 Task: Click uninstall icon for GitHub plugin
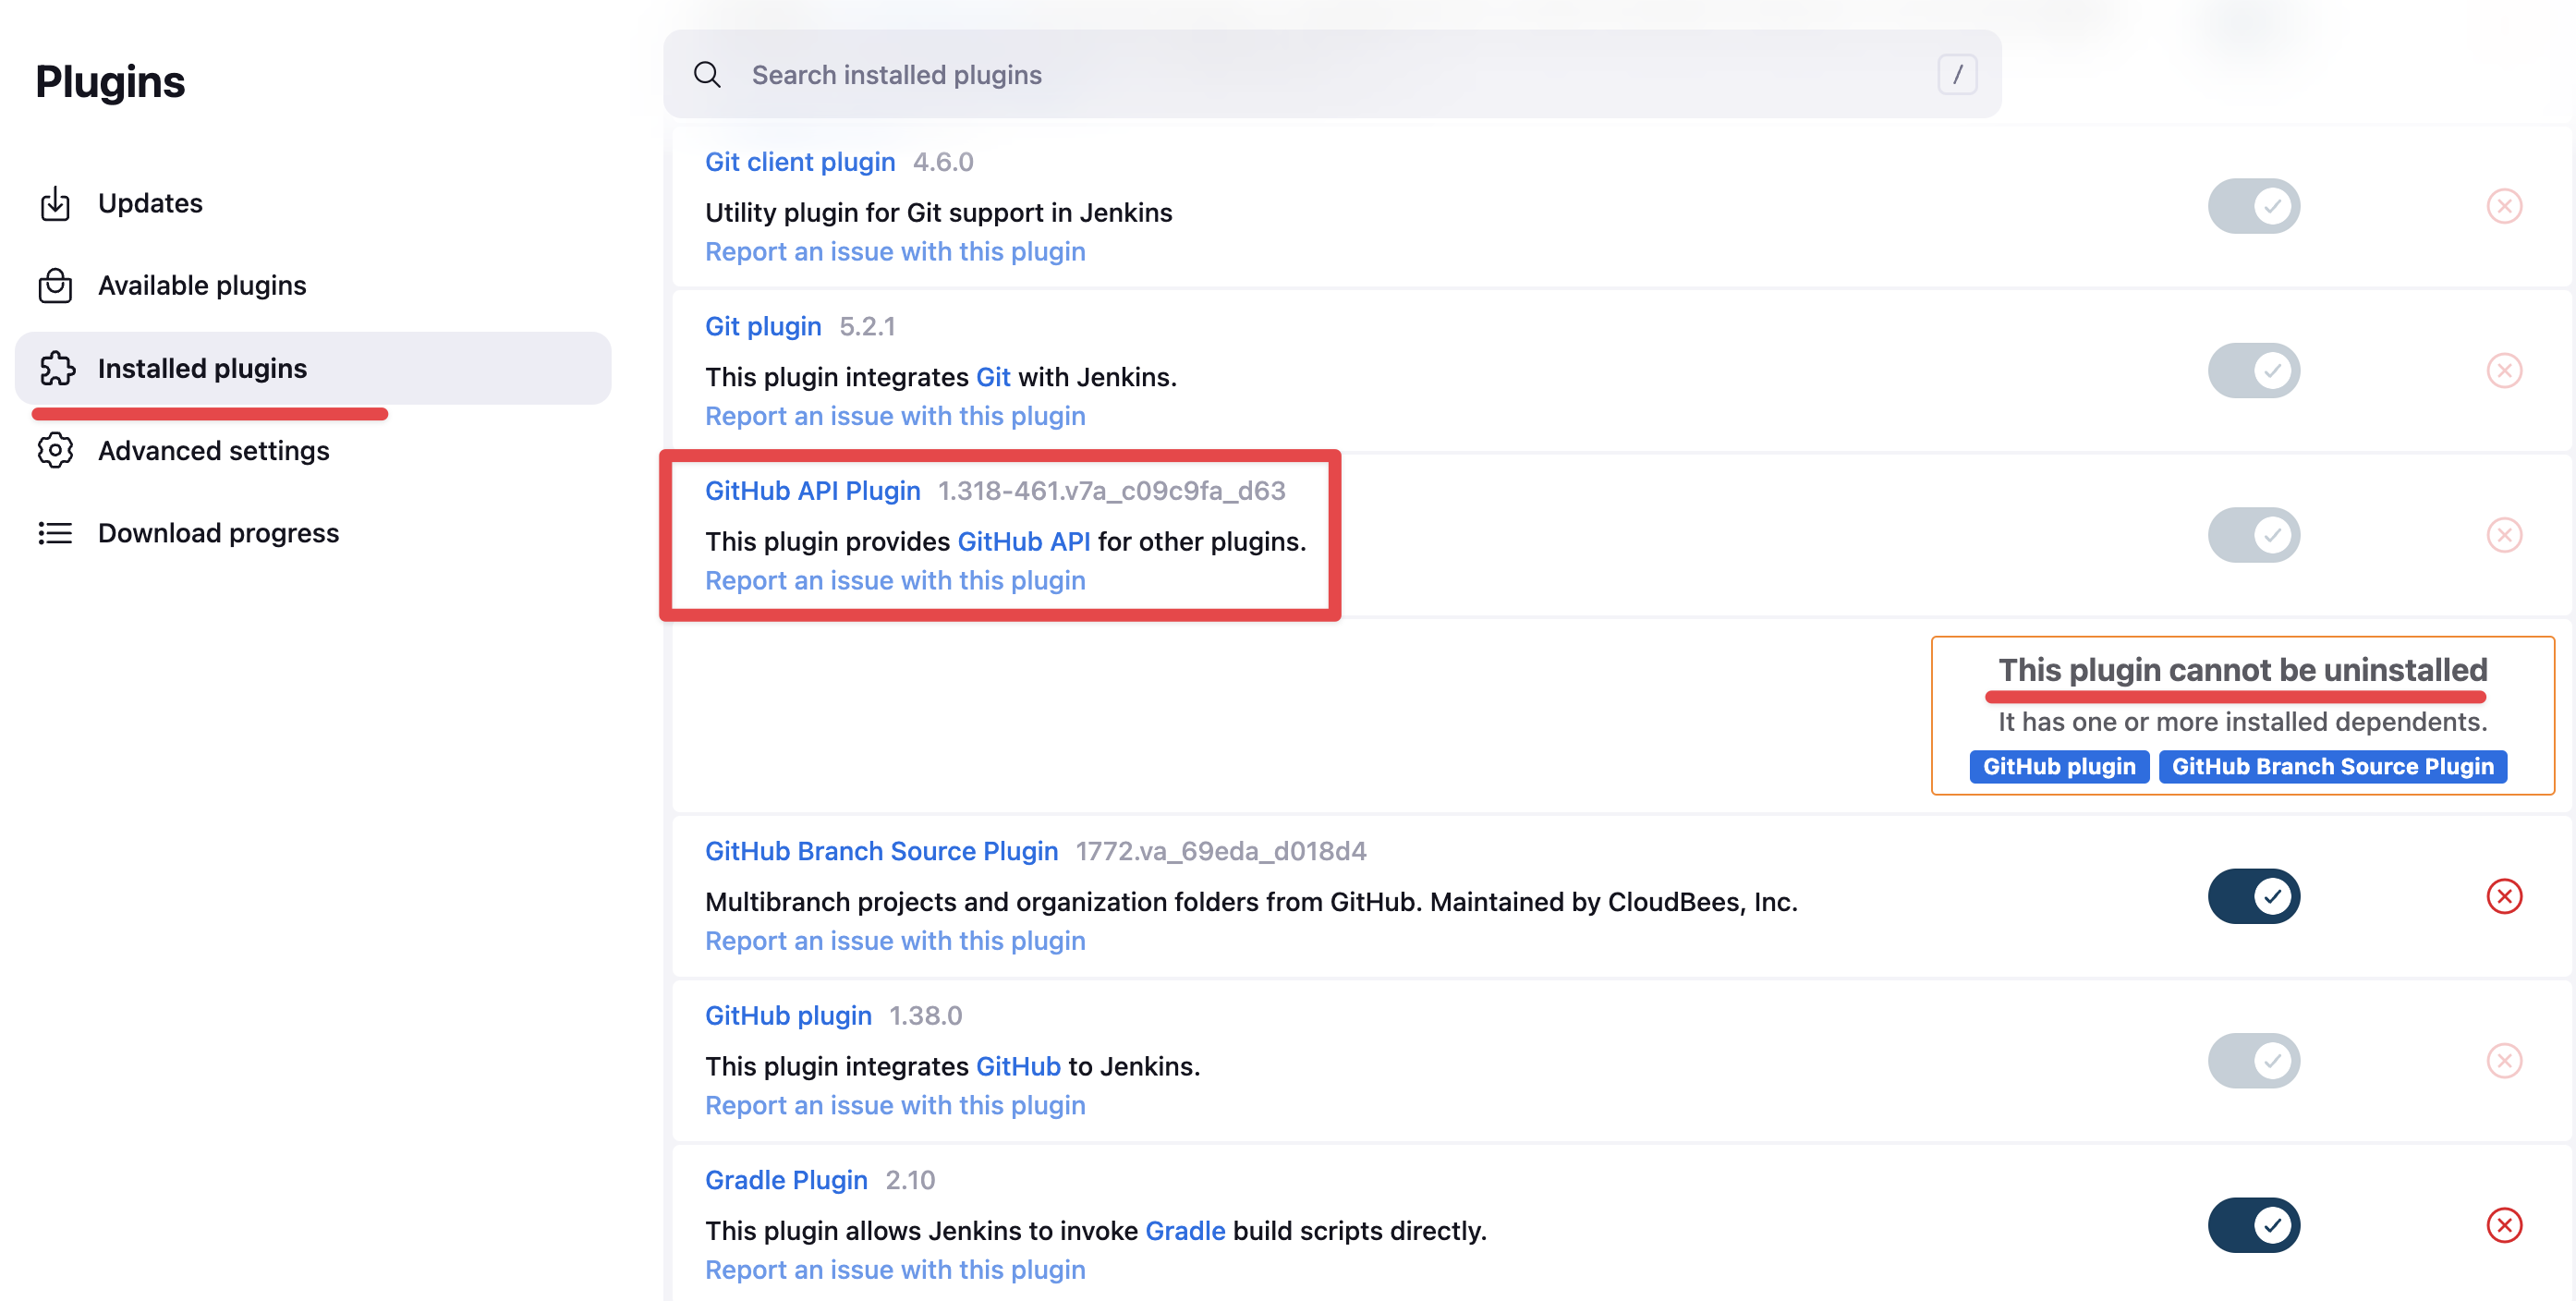[x=2504, y=1061]
